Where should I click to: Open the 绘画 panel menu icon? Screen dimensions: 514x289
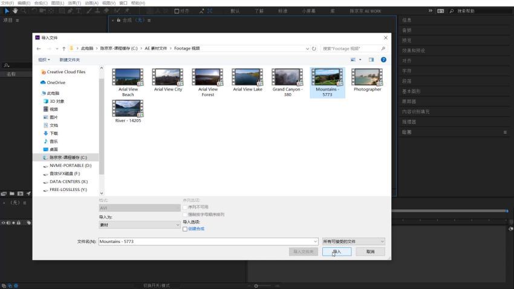click(x=505, y=132)
